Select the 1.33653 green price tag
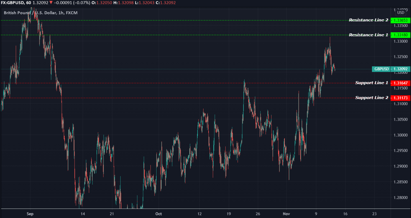The width and height of the screenshot is (411, 218). click(400, 20)
